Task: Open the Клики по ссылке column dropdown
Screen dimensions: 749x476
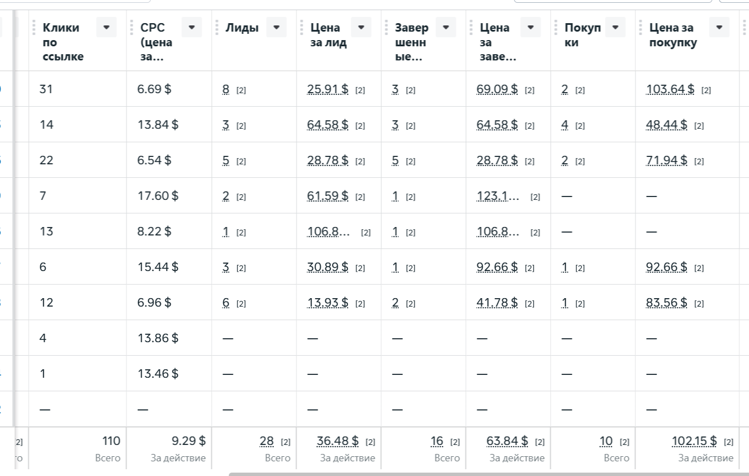Action: click(106, 27)
